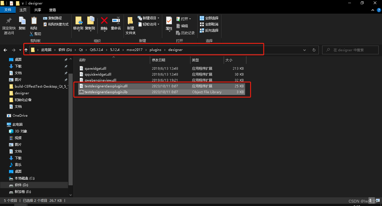This screenshot has height=206, width=382.
Task: Click the 在 designer 中搜索 search box
Action: tap(350, 50)
